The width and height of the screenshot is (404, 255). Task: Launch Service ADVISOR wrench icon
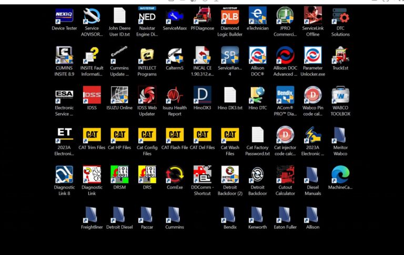coord(92,16)
